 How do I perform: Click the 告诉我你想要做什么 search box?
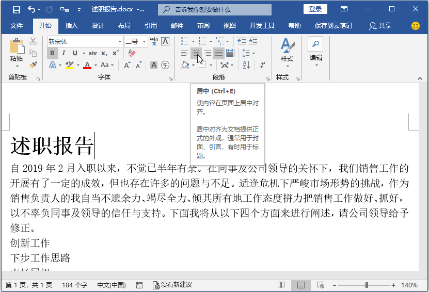tap(215, 10)
